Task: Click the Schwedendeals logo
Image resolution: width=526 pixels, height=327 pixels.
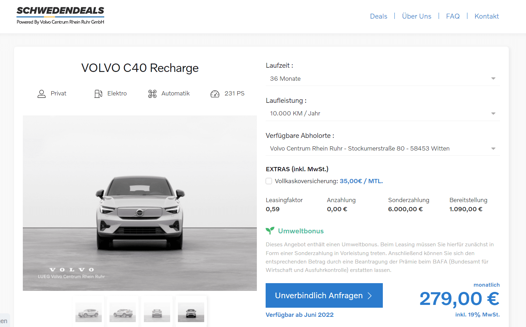Action: click(60, 15)
